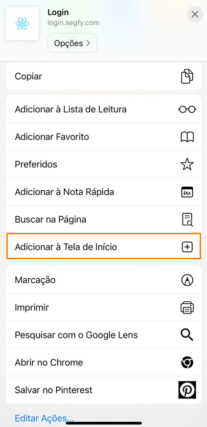This screenshot has width=207, height=427.
Task: Tap the Google Lens magnifier icon
Action: tap(187, 335)
